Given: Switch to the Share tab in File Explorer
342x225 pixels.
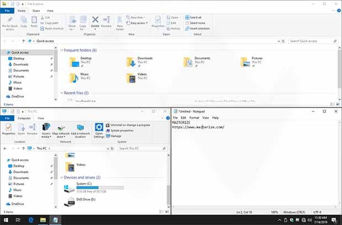Looking at the screenshot, I should click(x=36, y=10).
